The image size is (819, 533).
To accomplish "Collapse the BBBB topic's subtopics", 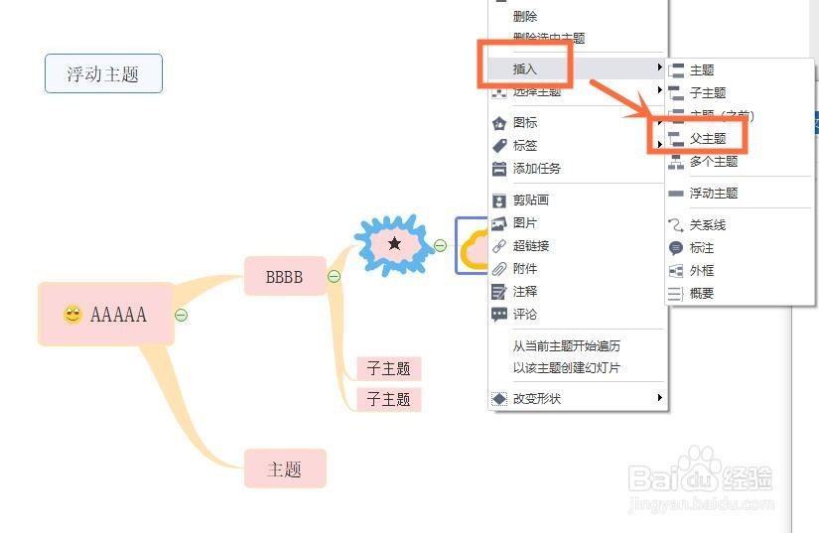I will (334, 276).
